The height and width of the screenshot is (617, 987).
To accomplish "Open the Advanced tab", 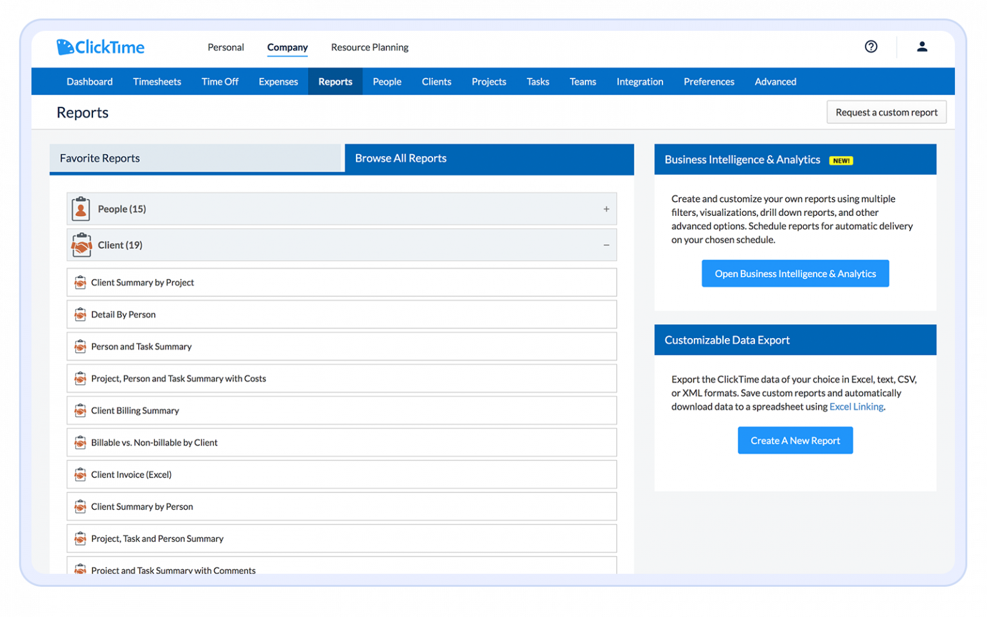I will click(x=775, y=82).
